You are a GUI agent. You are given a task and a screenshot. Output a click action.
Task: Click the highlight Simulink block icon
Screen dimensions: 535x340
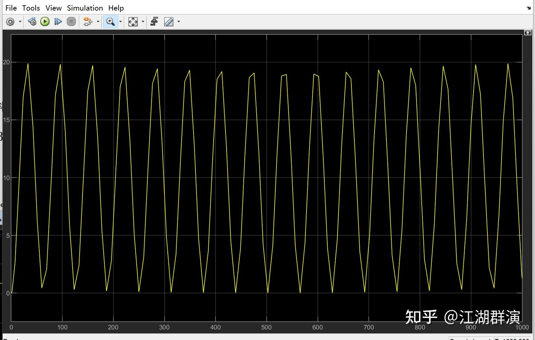(x=88, y=22)
